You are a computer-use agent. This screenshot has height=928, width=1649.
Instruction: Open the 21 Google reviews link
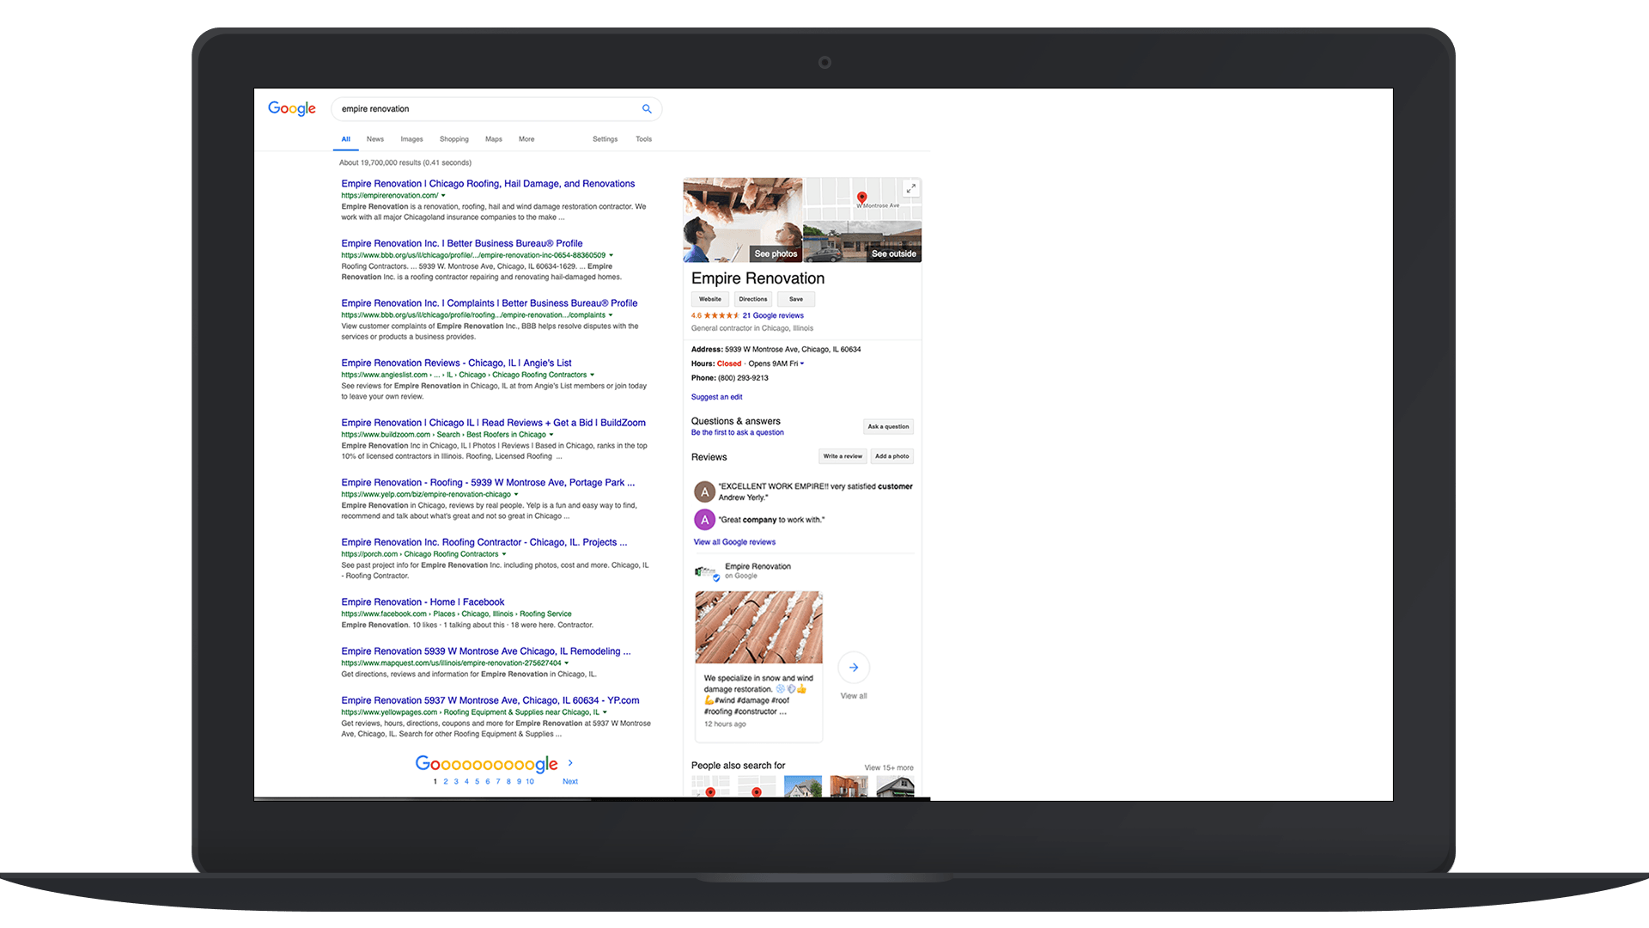[773, 315]
